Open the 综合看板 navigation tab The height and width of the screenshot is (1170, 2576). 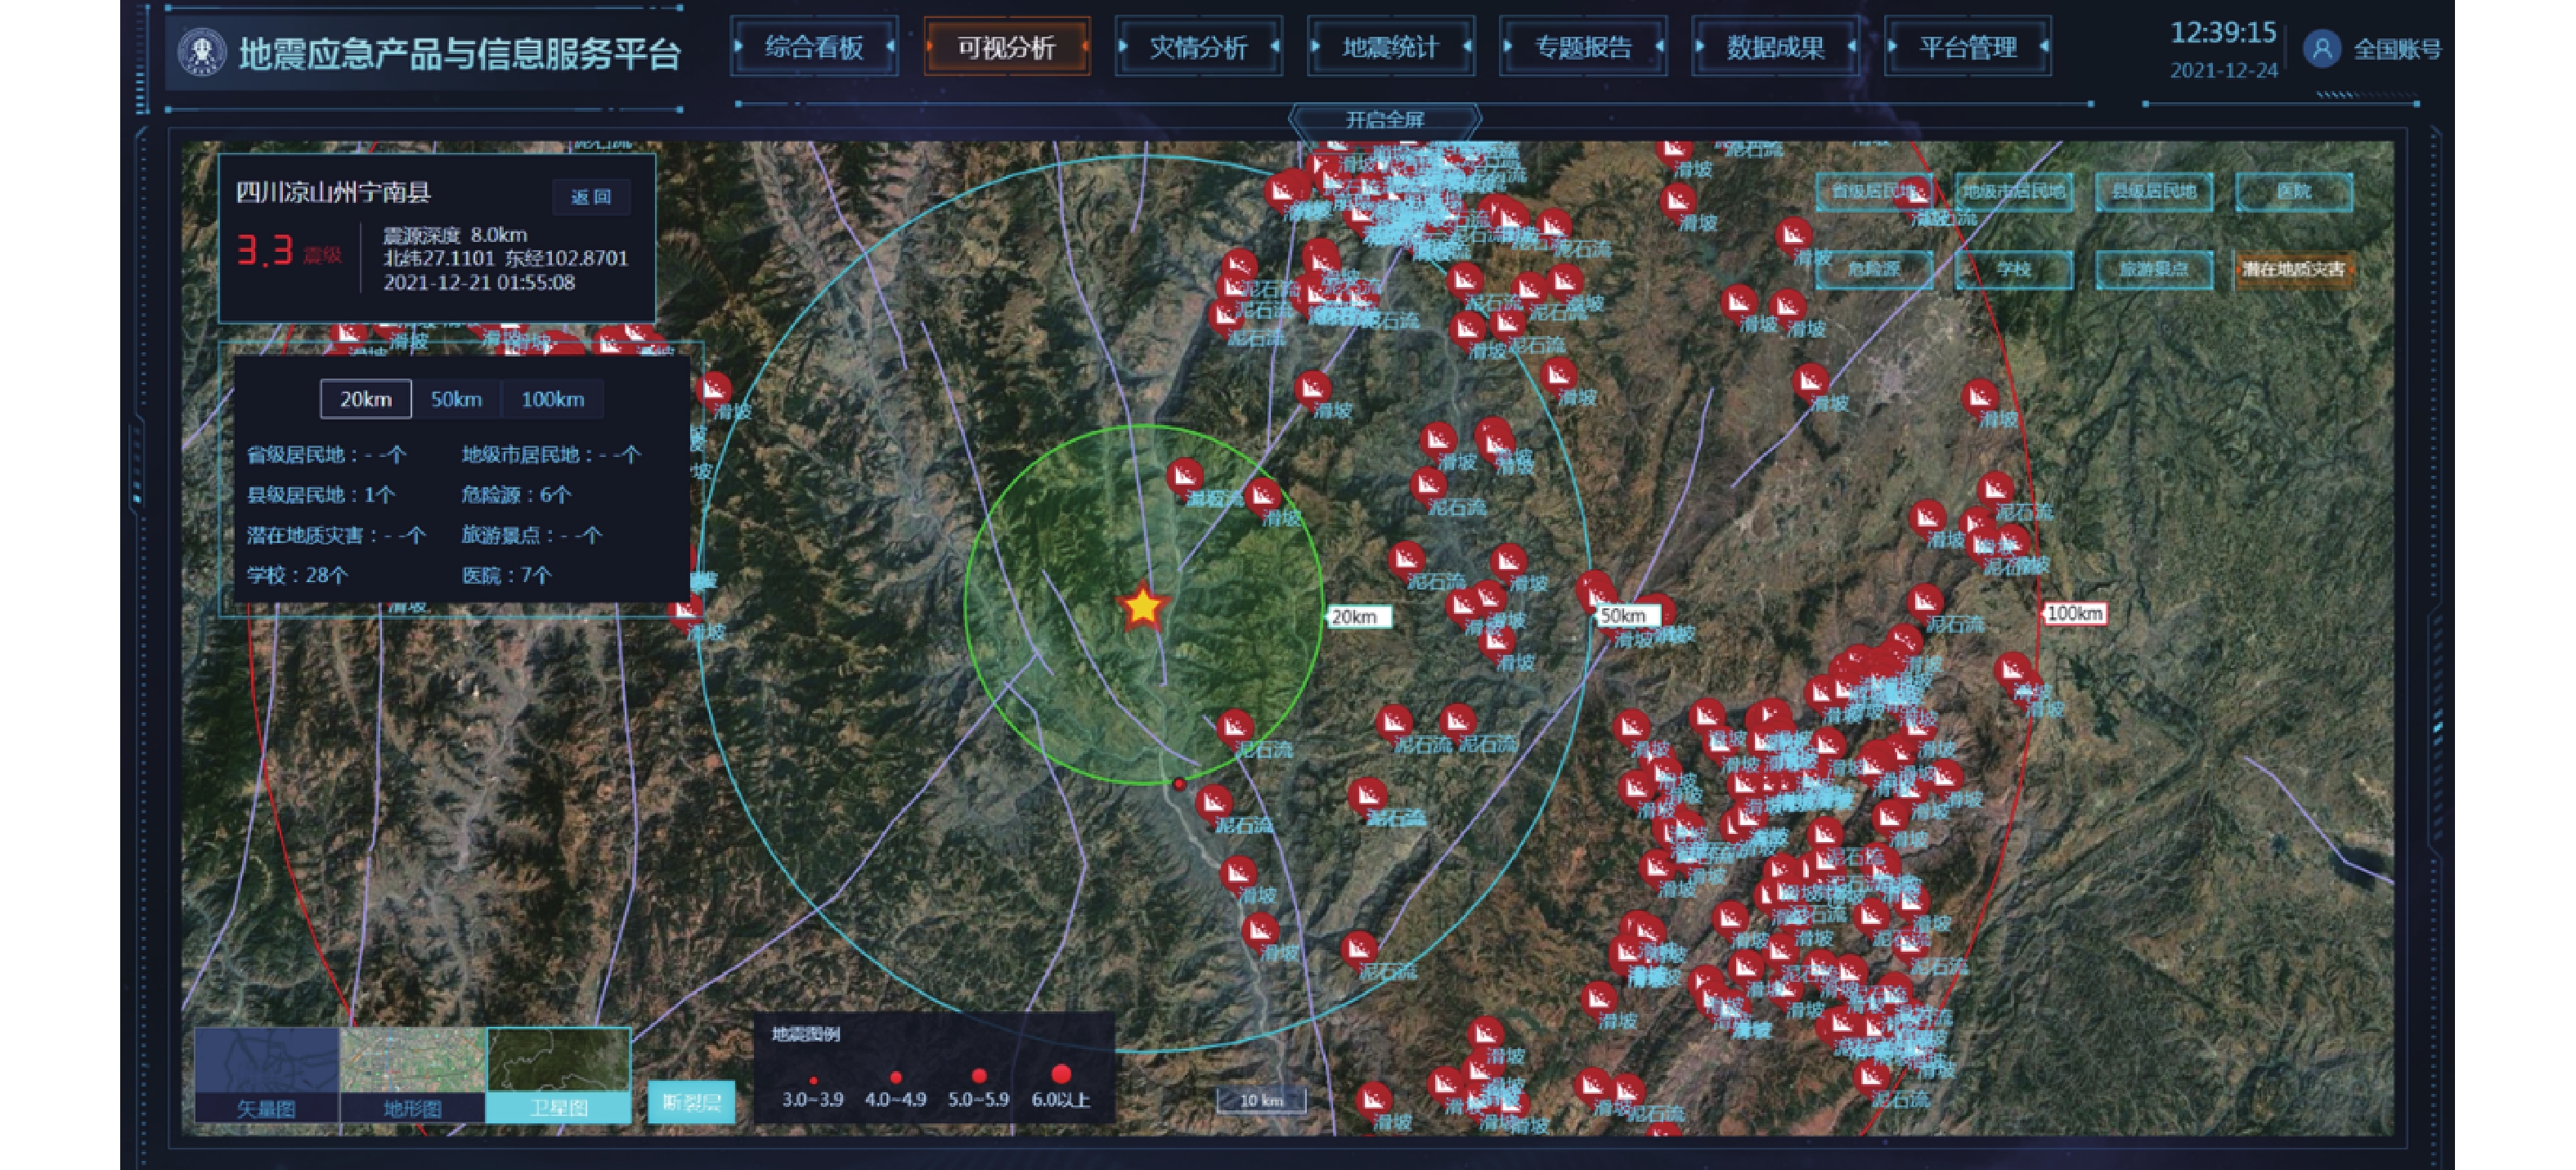[814, 47]
